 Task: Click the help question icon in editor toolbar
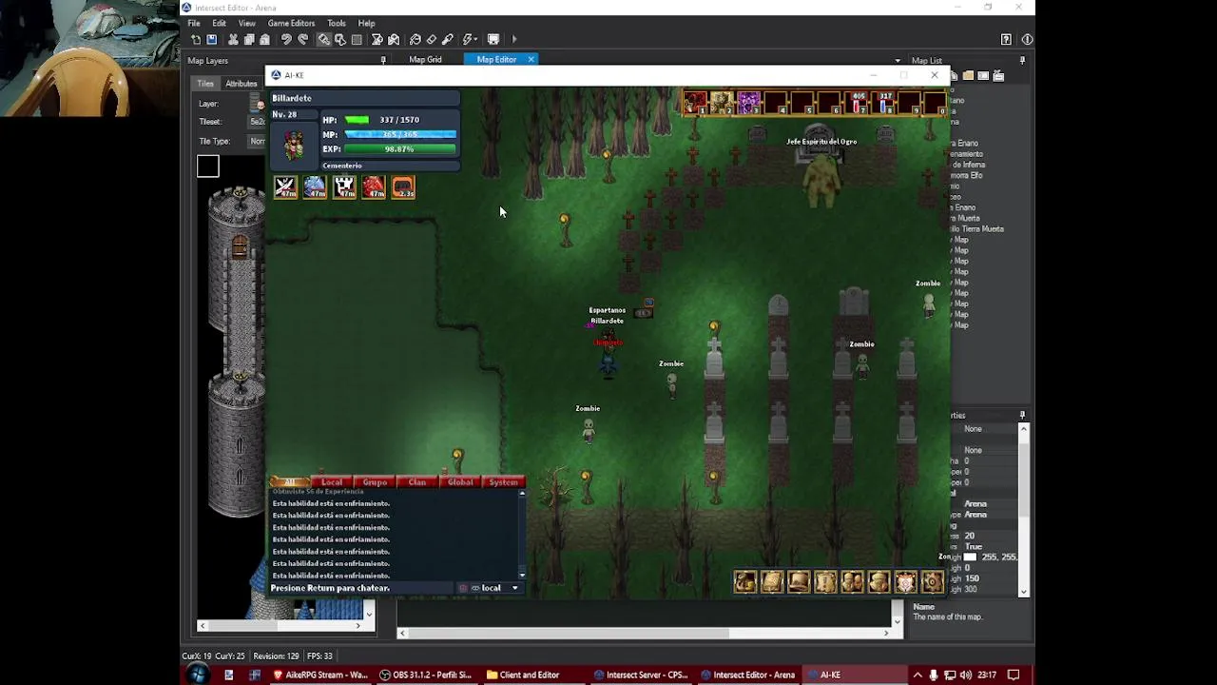(x=1006, y=39)
